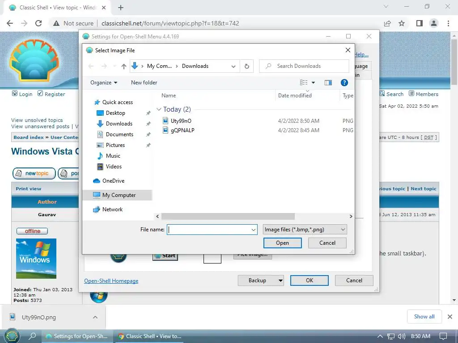
Task: Open the Organize dropdown menu
Action: click(104, 83)
